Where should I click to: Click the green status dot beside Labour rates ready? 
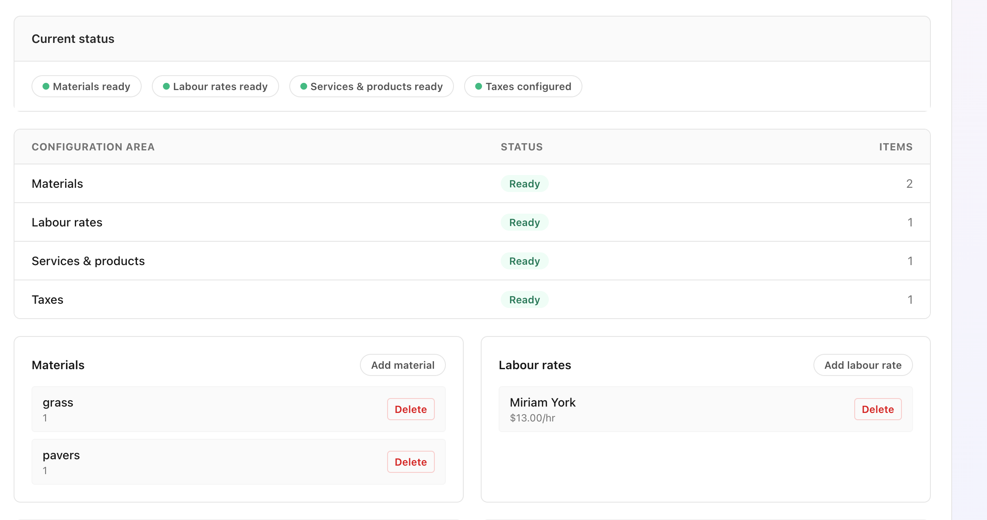(x=166, y=86)
